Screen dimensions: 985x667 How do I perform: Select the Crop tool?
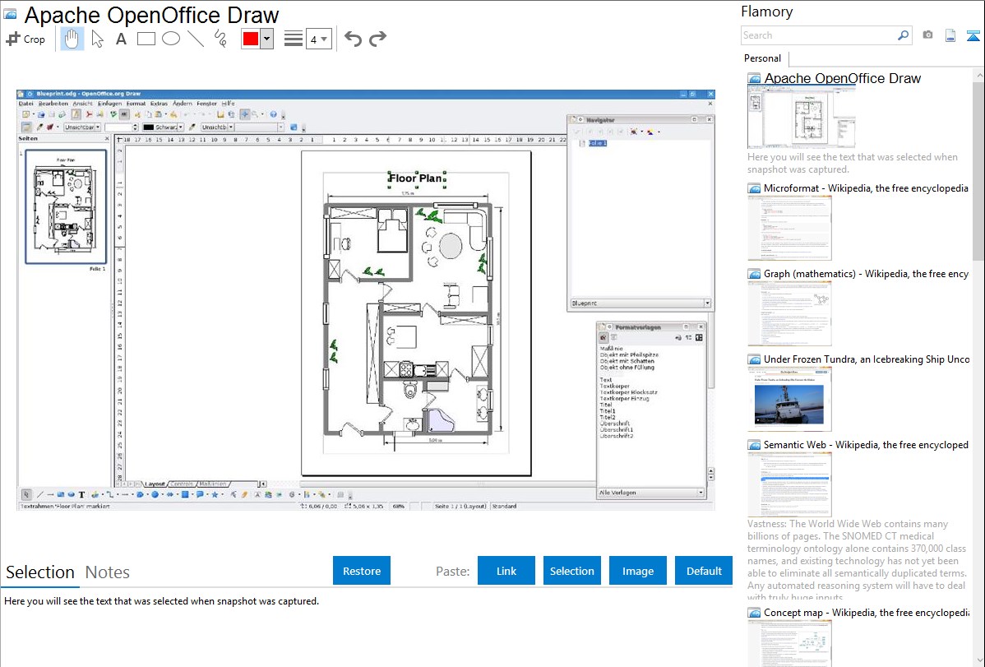(25, 39)
